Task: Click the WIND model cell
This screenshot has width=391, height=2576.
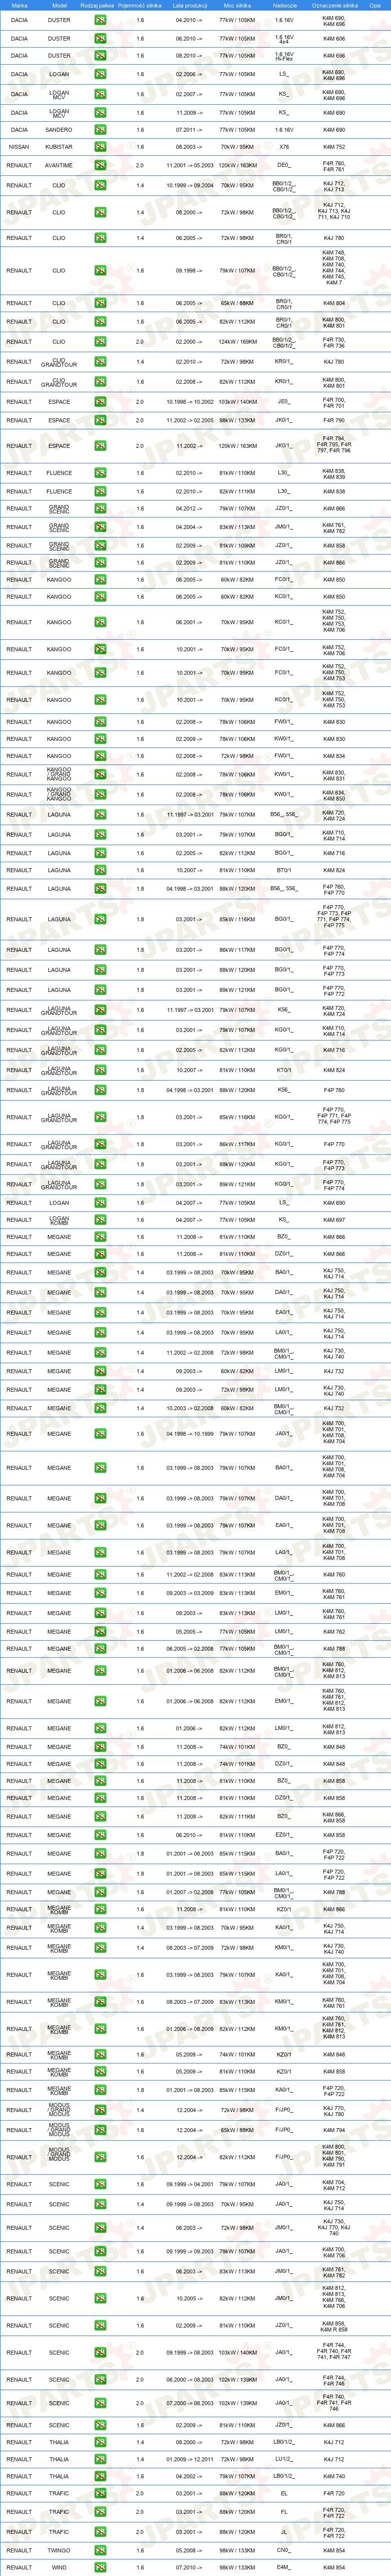Action: pyautogui.click(x=59, y=2567)
